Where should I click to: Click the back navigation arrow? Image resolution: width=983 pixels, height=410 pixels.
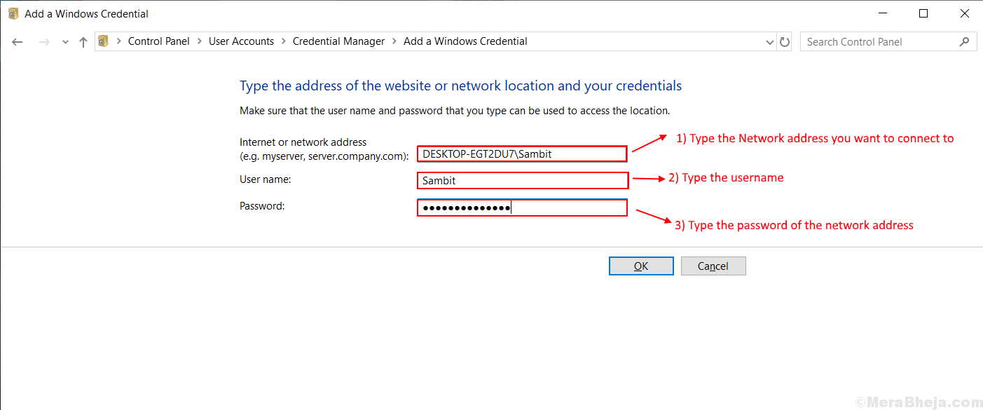(x=17, y=41)
